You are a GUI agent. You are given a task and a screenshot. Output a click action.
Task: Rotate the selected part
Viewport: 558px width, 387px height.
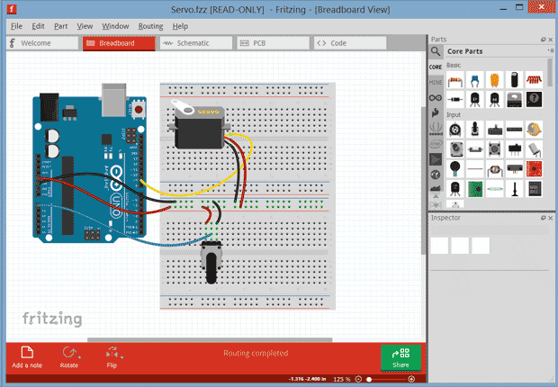click(69, 354)
